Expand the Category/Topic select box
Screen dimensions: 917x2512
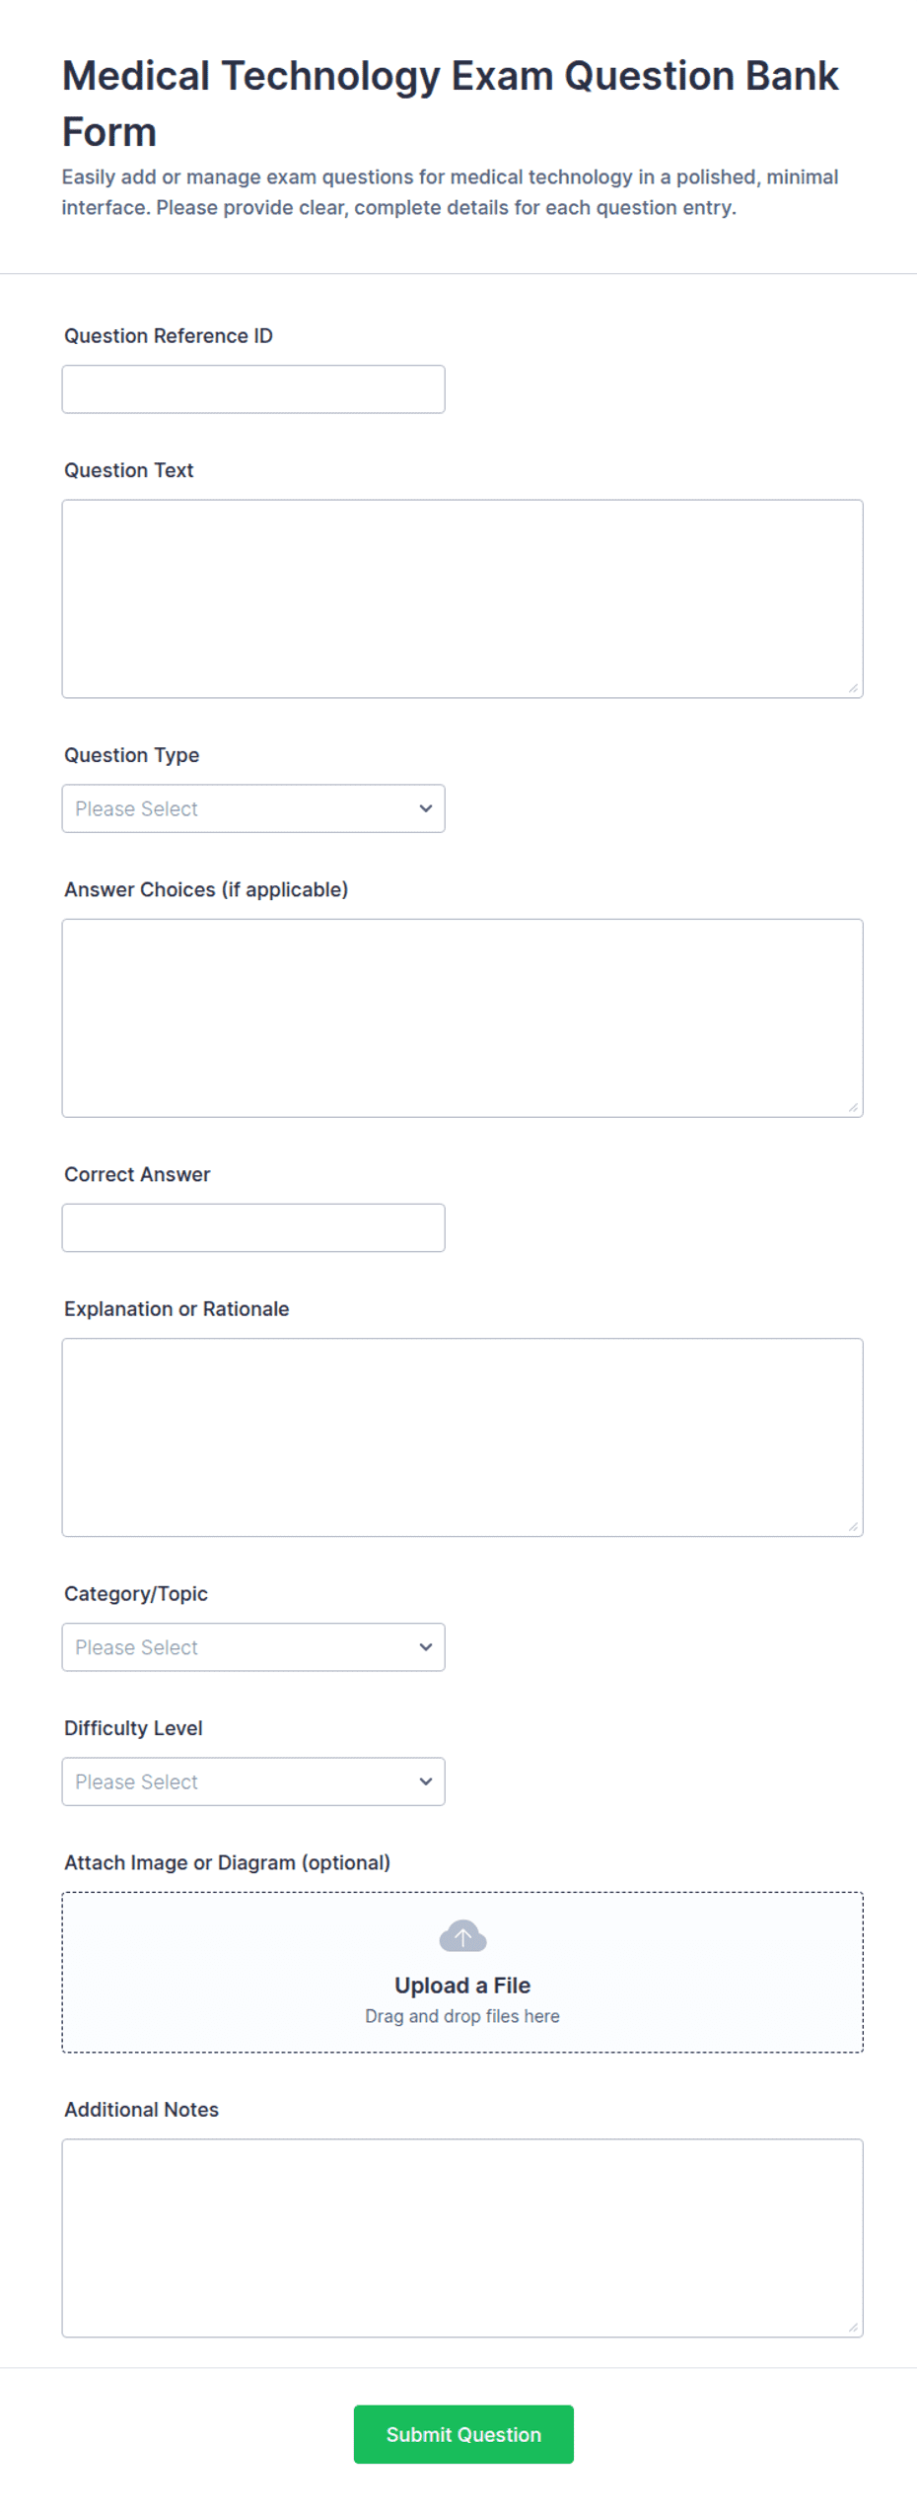[x=253, y=1647]
